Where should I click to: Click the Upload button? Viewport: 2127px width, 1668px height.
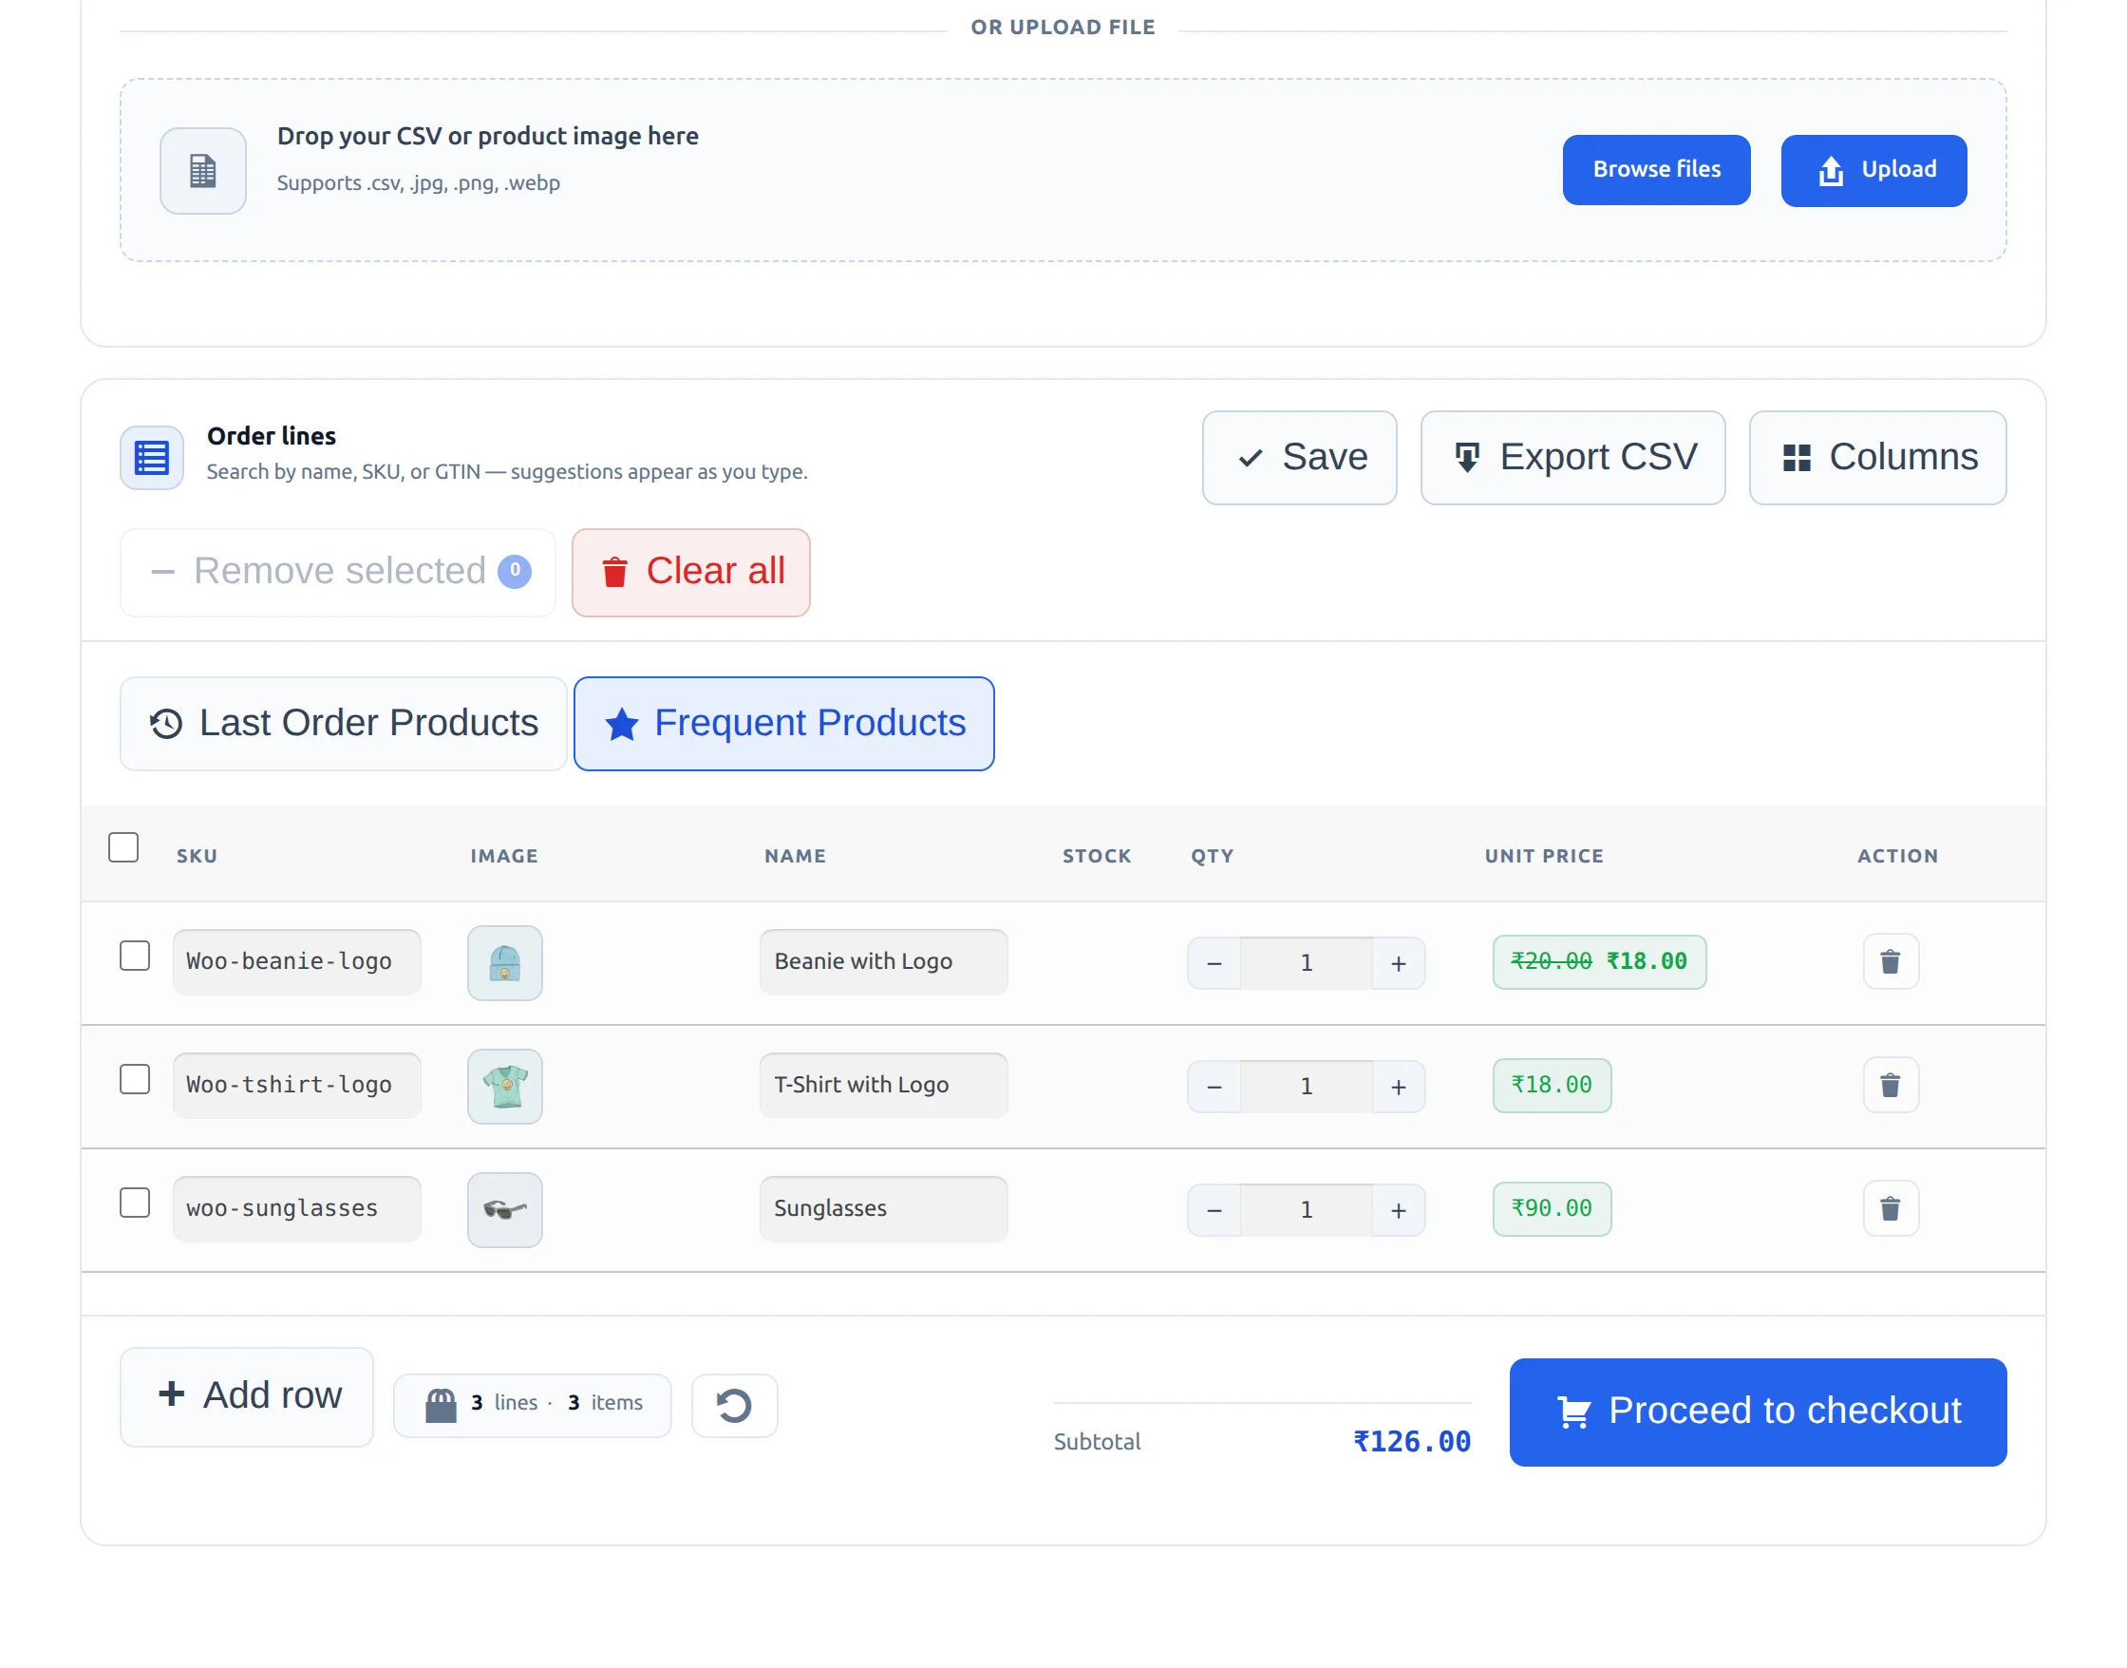[1873, 171]
